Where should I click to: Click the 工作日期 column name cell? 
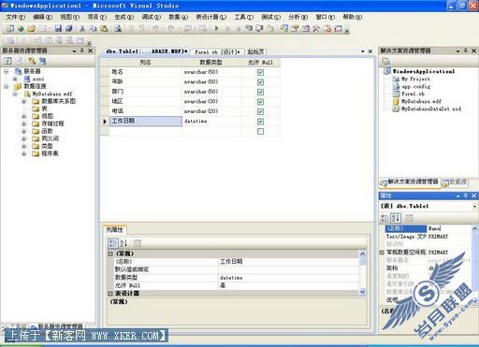(x=146, y=121)
